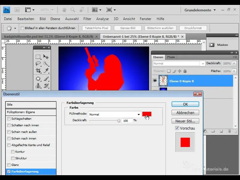Open the Füllmethode dropdown
240x180 pixels.
point(139,114)
